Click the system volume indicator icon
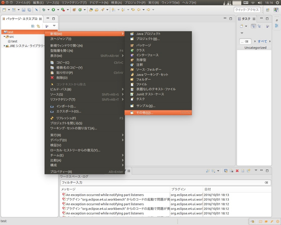The image size is (281, 225). point(260,3)
